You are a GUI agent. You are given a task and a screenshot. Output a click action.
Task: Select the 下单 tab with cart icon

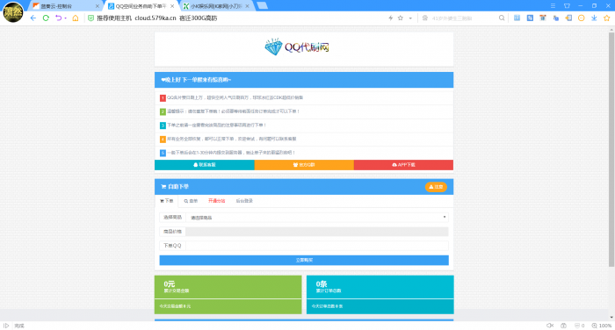167,201
